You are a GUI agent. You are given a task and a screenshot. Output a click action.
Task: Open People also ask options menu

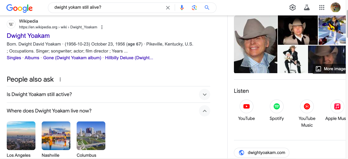pyautogui.click(x=60, y=80)
